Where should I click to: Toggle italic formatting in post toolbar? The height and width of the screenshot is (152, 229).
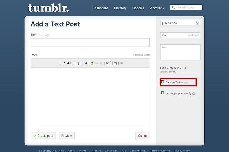point(64,63)
